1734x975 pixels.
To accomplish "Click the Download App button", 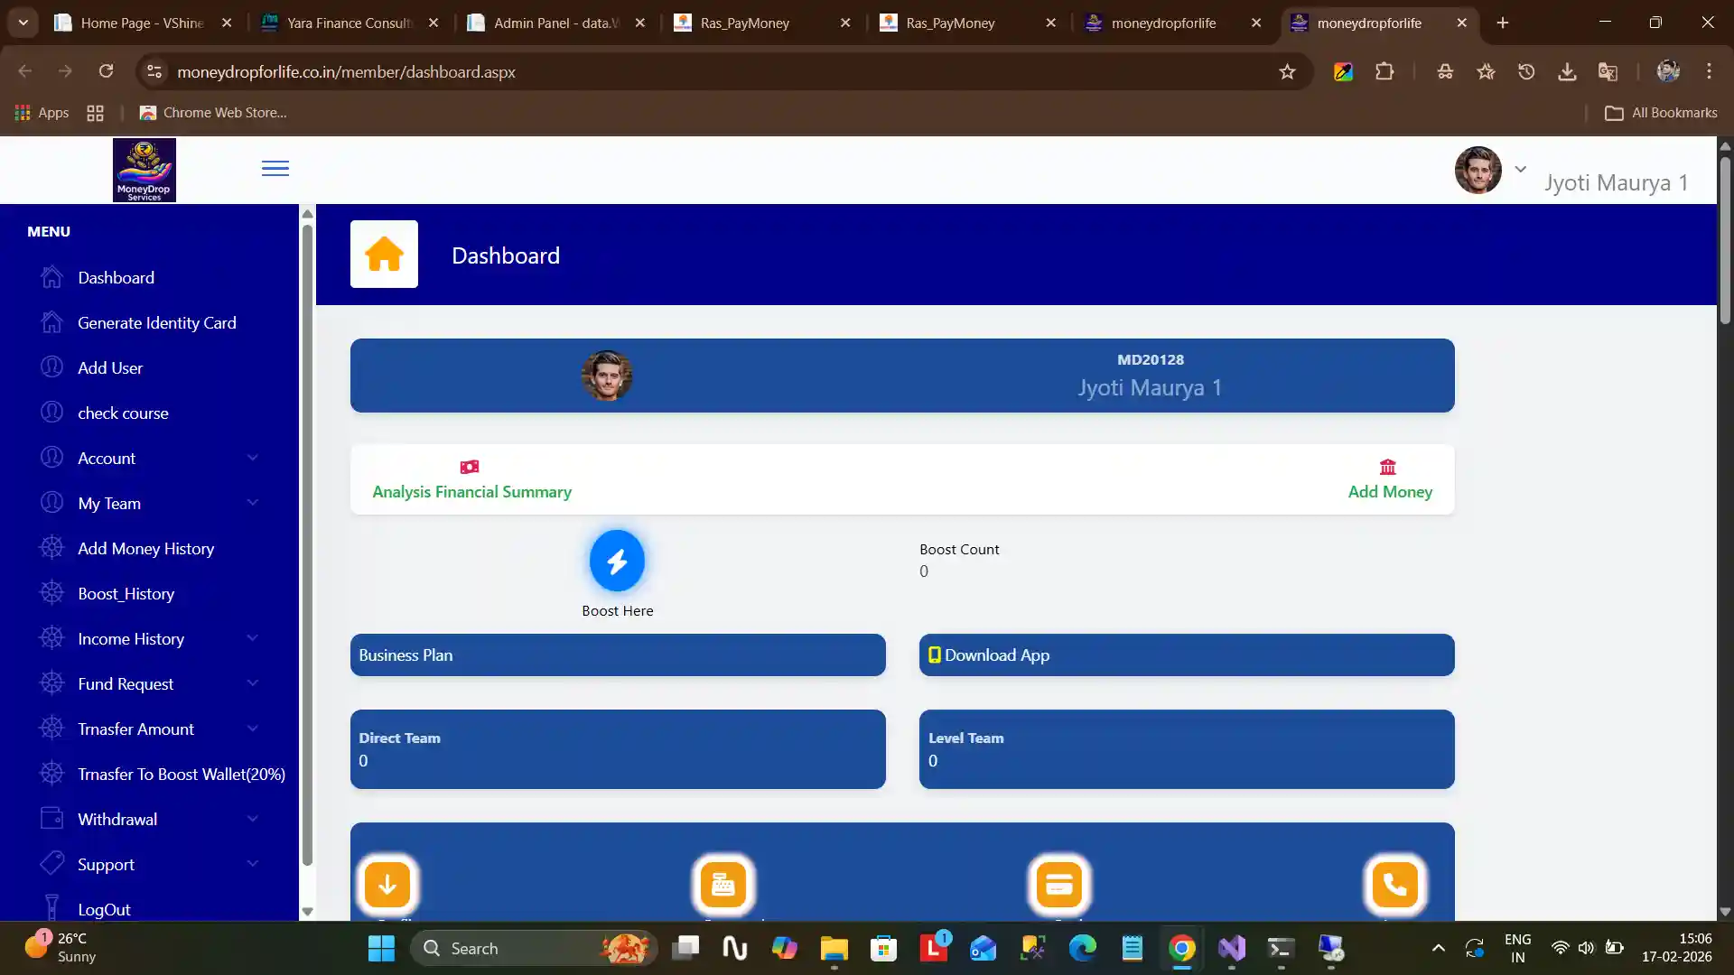I will point(1186,655).
